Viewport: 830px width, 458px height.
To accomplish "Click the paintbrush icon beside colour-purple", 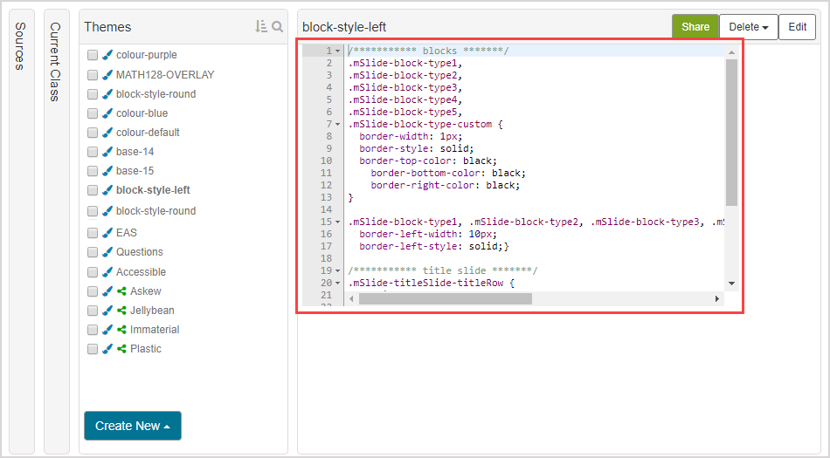I will pos(107,55).
